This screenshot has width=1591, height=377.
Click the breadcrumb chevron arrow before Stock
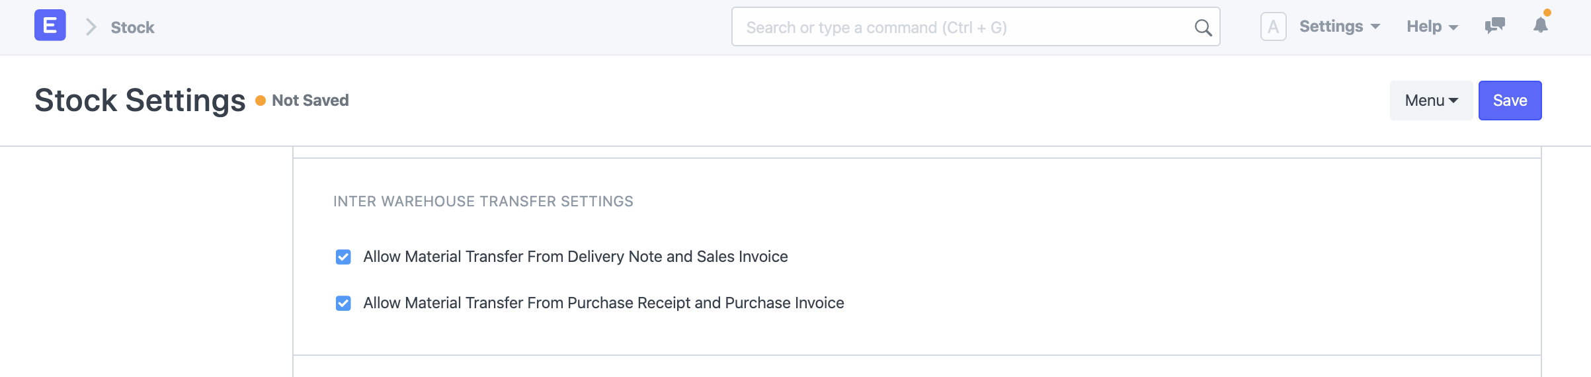(91, 27)
